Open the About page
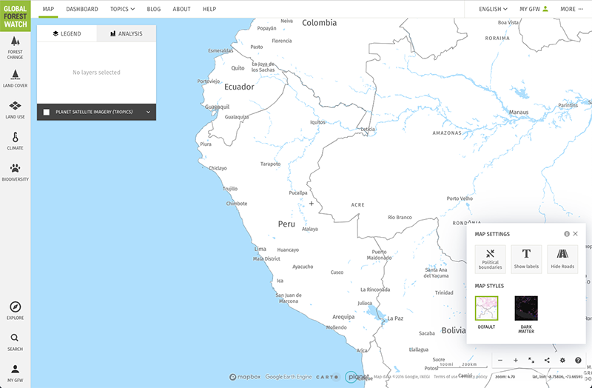The height and width of the screenshot is (388, 592). click(181, 9)
